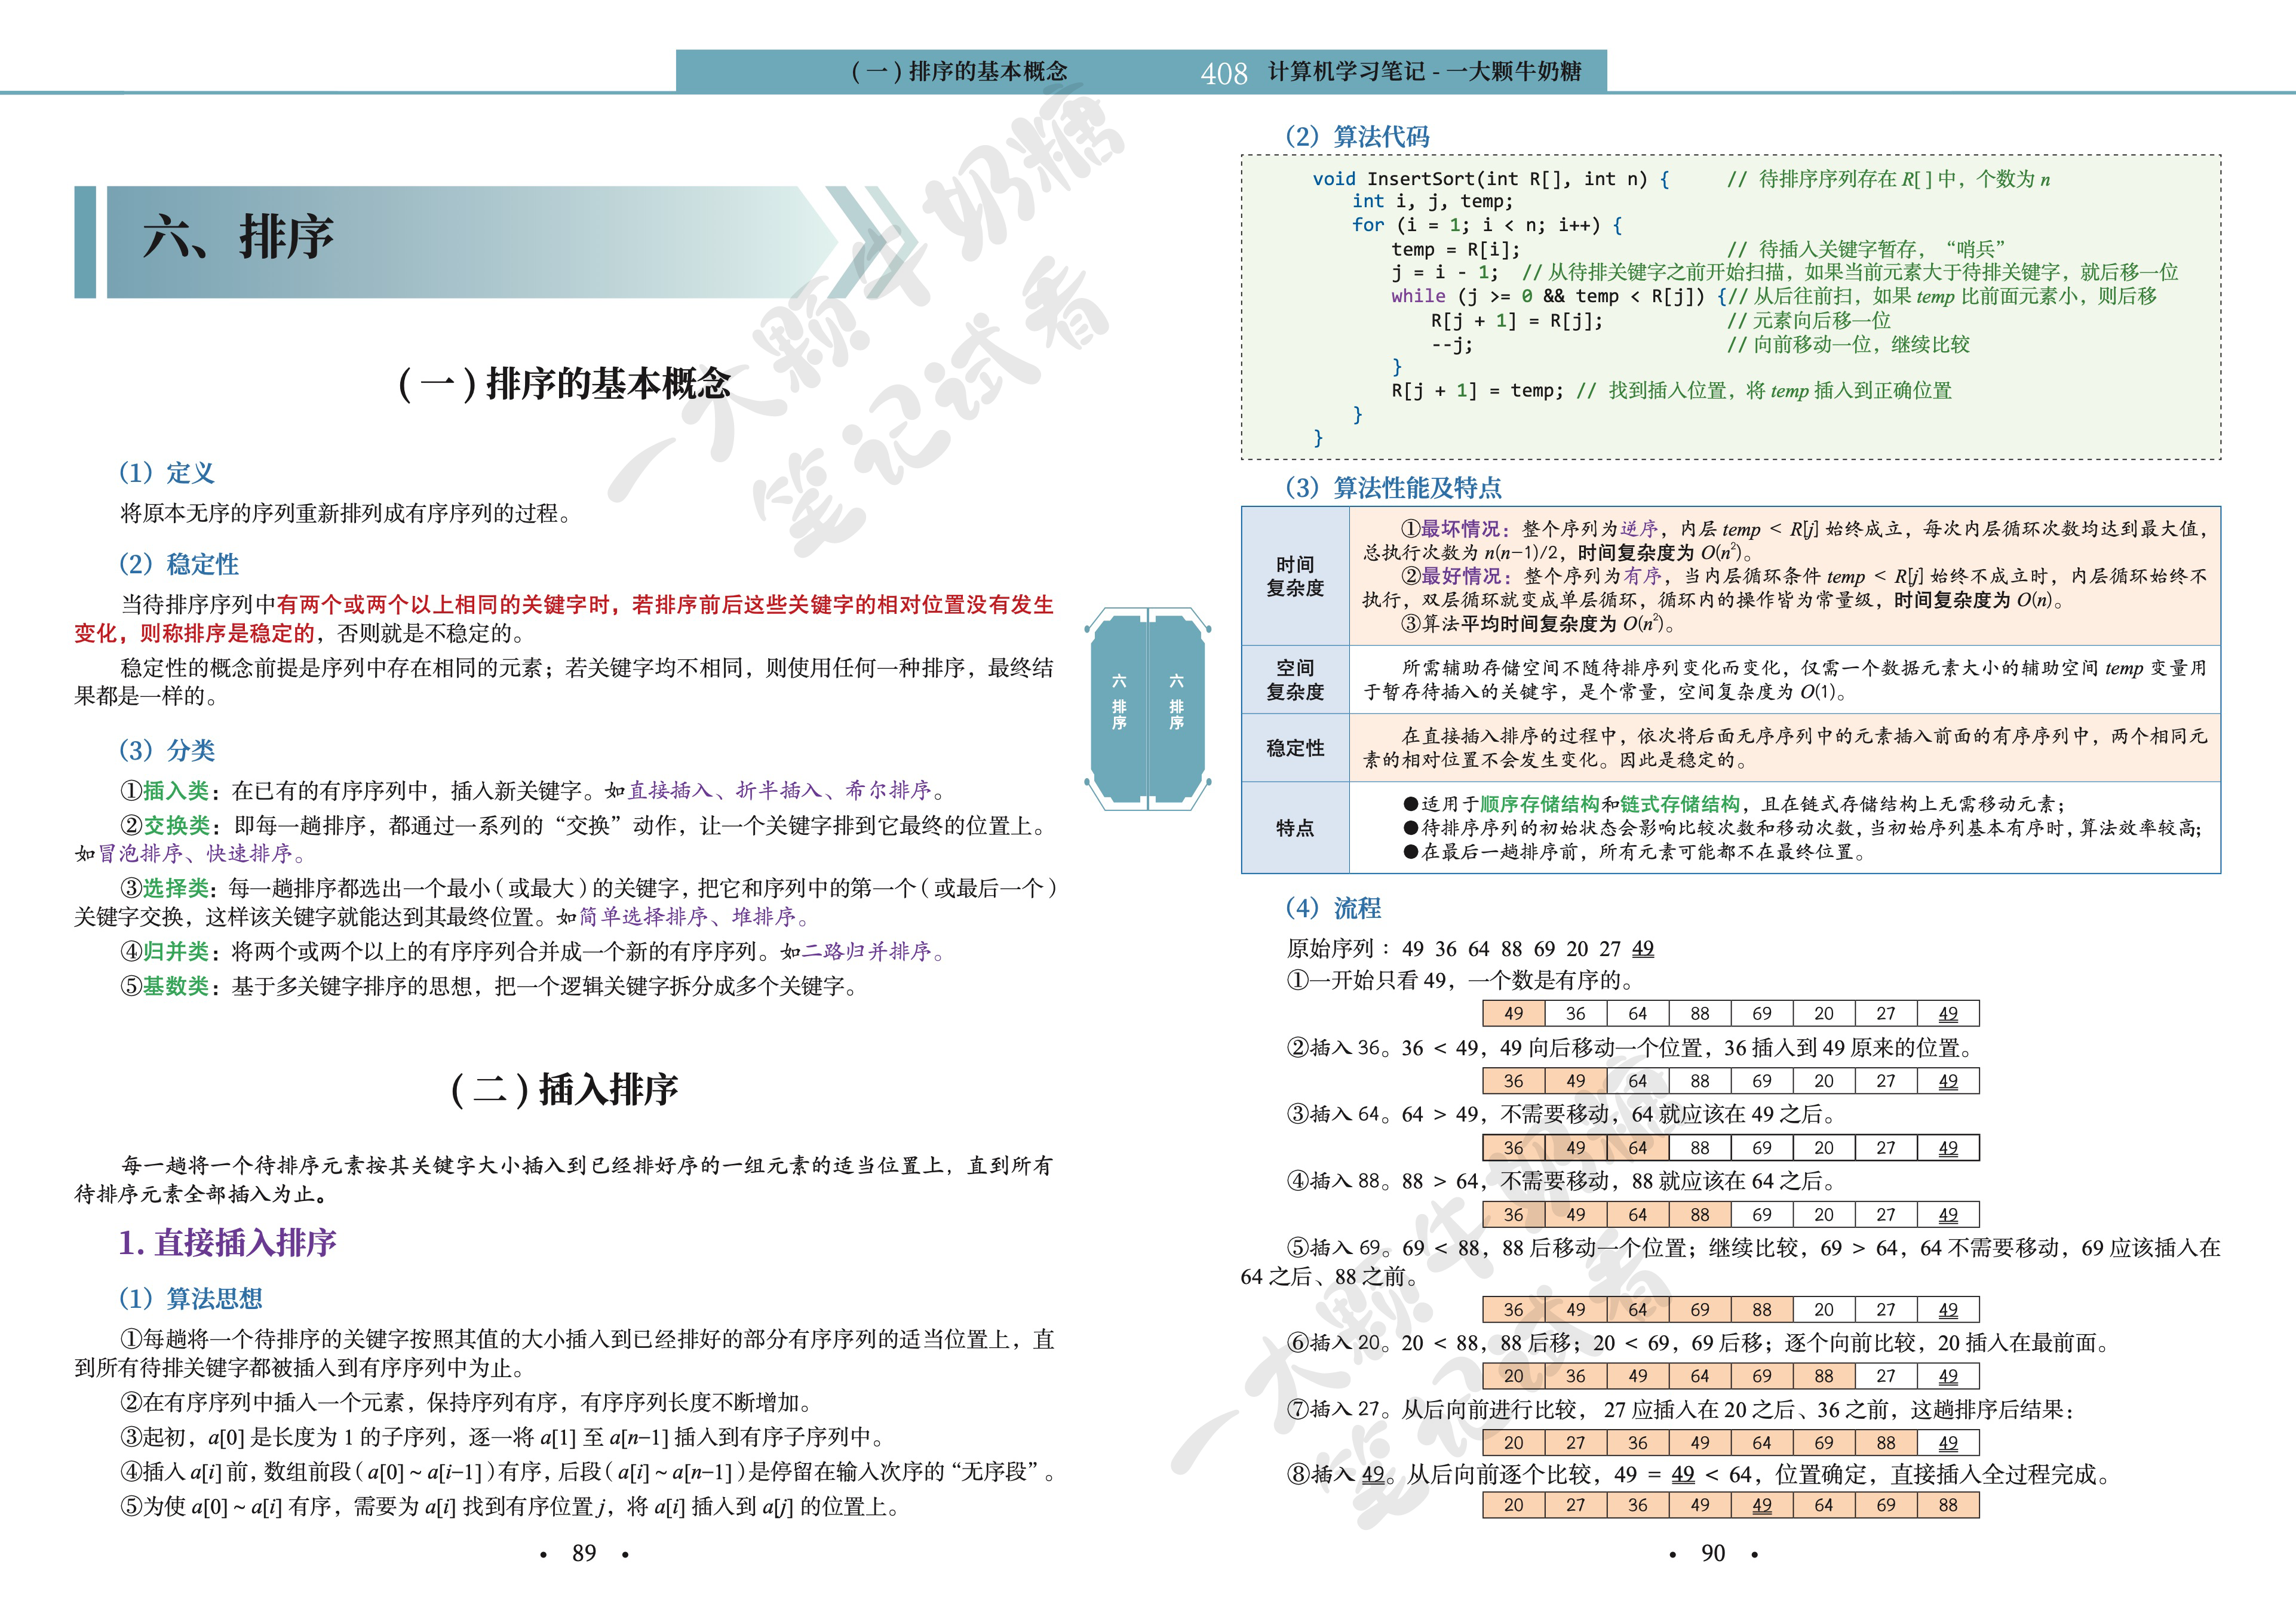Image resolution: width=2296 pixels, height=1613 pixels.
Task: Click the purple heading "1. 直接插入排序"
Action: coord(227,1242)
